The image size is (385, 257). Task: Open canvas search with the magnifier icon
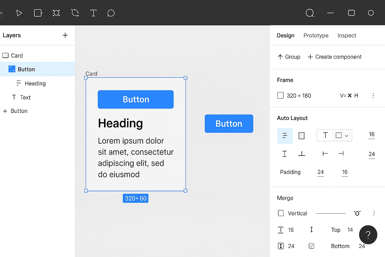point(310,13)
